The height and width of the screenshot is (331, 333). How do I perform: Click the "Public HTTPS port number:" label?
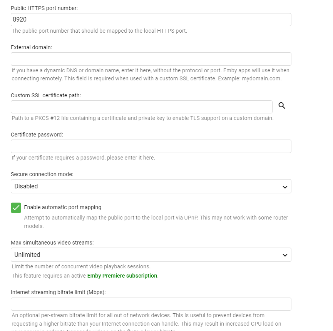click(44, 8)
